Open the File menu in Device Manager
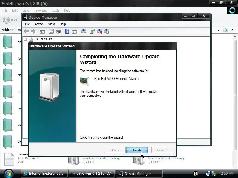The height and width of the screenshot is (178, 238). [27, 24]
